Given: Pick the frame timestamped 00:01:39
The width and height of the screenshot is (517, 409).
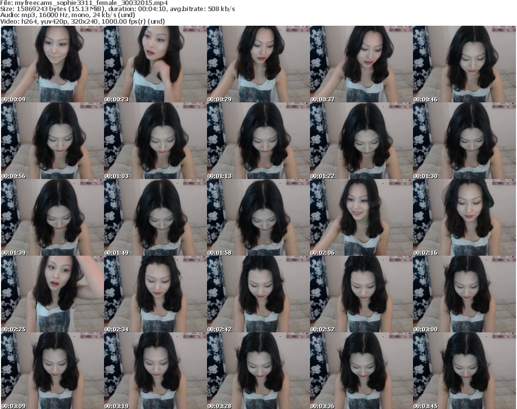Looking at the screenshot, I should pyautogui.click(x=53, y=218).
